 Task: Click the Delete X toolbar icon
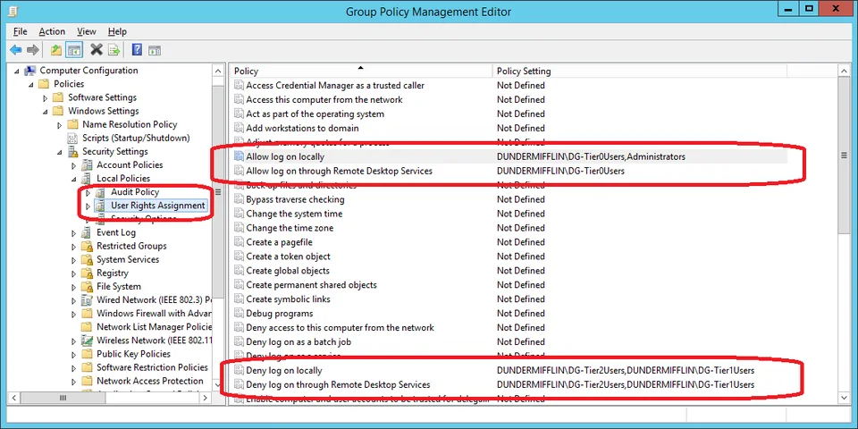97,50
